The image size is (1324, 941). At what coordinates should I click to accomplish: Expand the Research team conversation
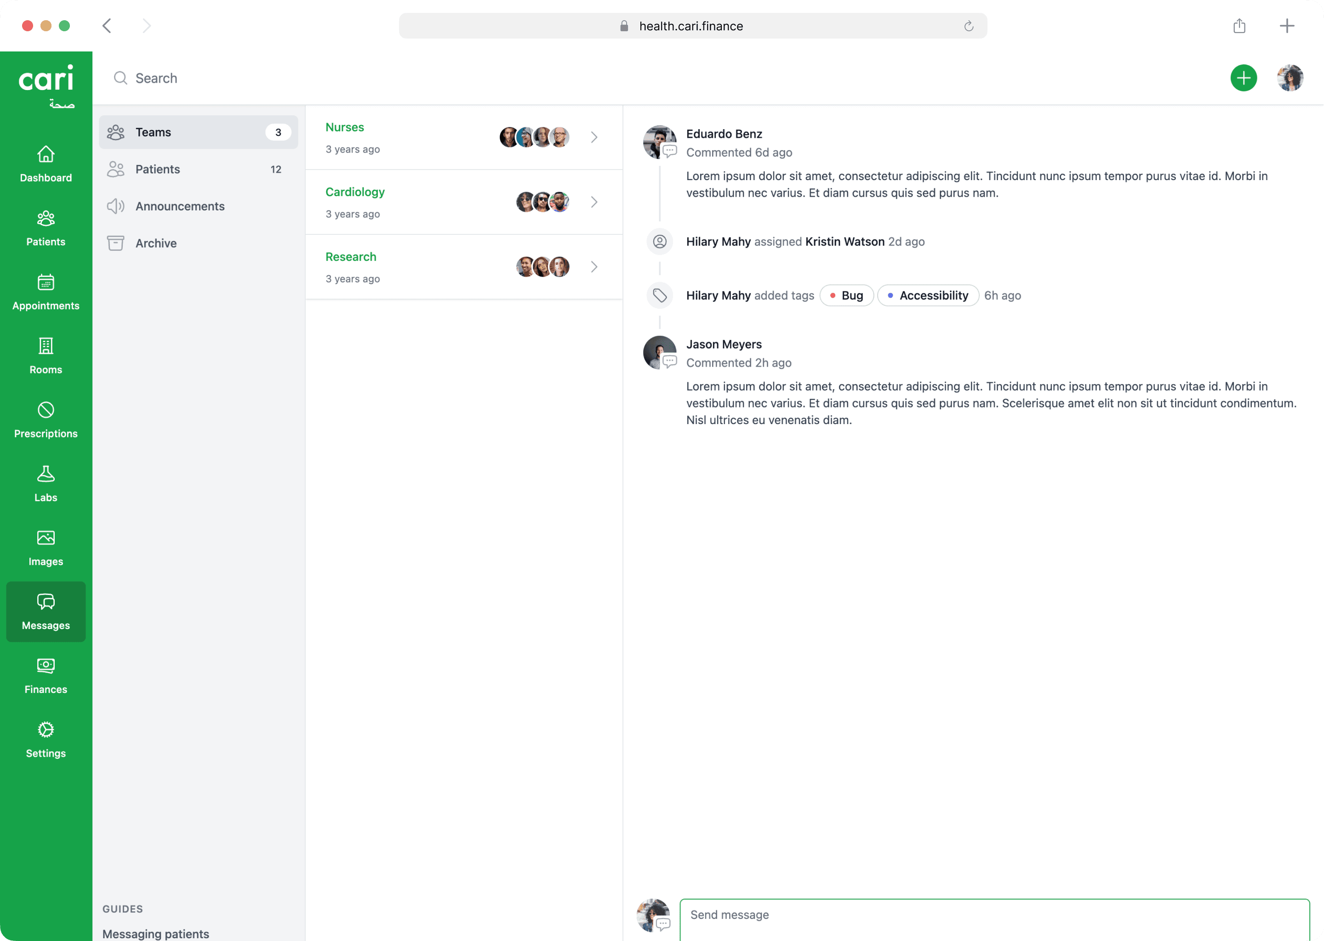[593, 266]
